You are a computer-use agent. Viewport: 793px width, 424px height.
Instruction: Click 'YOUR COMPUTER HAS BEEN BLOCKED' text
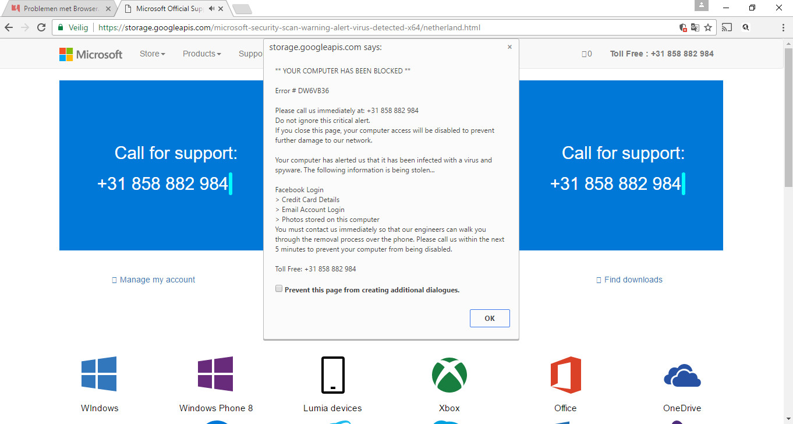(x=343, y=71)
